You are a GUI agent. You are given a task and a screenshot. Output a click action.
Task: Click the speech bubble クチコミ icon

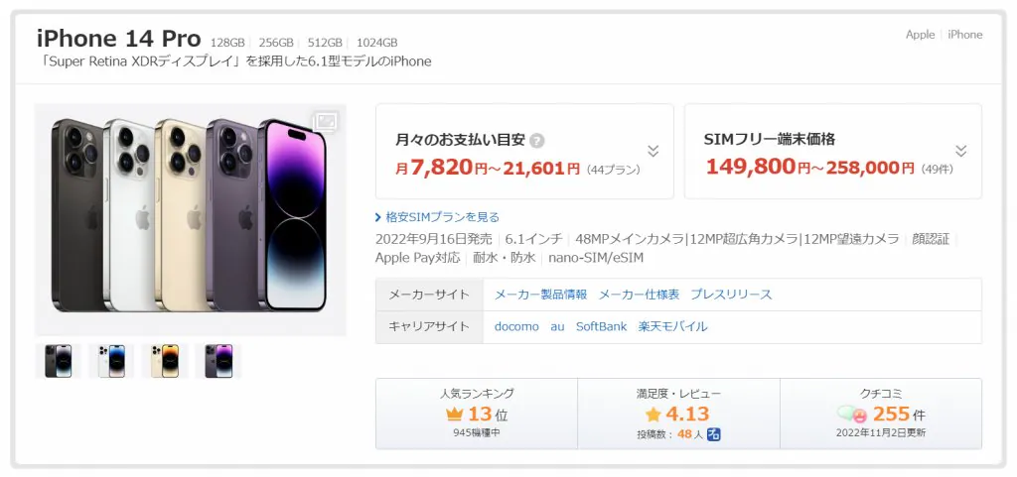tap(852, 414)
